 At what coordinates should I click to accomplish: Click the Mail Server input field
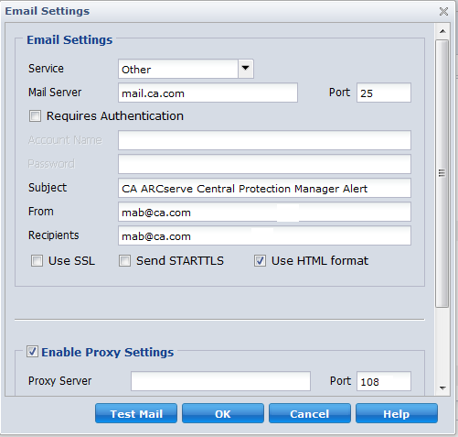(208, 93)
